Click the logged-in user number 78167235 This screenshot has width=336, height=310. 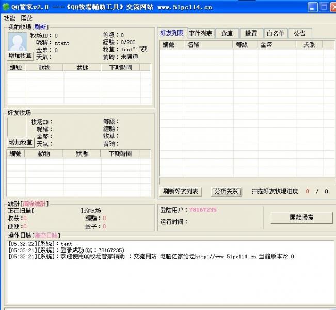click(203, 210)
